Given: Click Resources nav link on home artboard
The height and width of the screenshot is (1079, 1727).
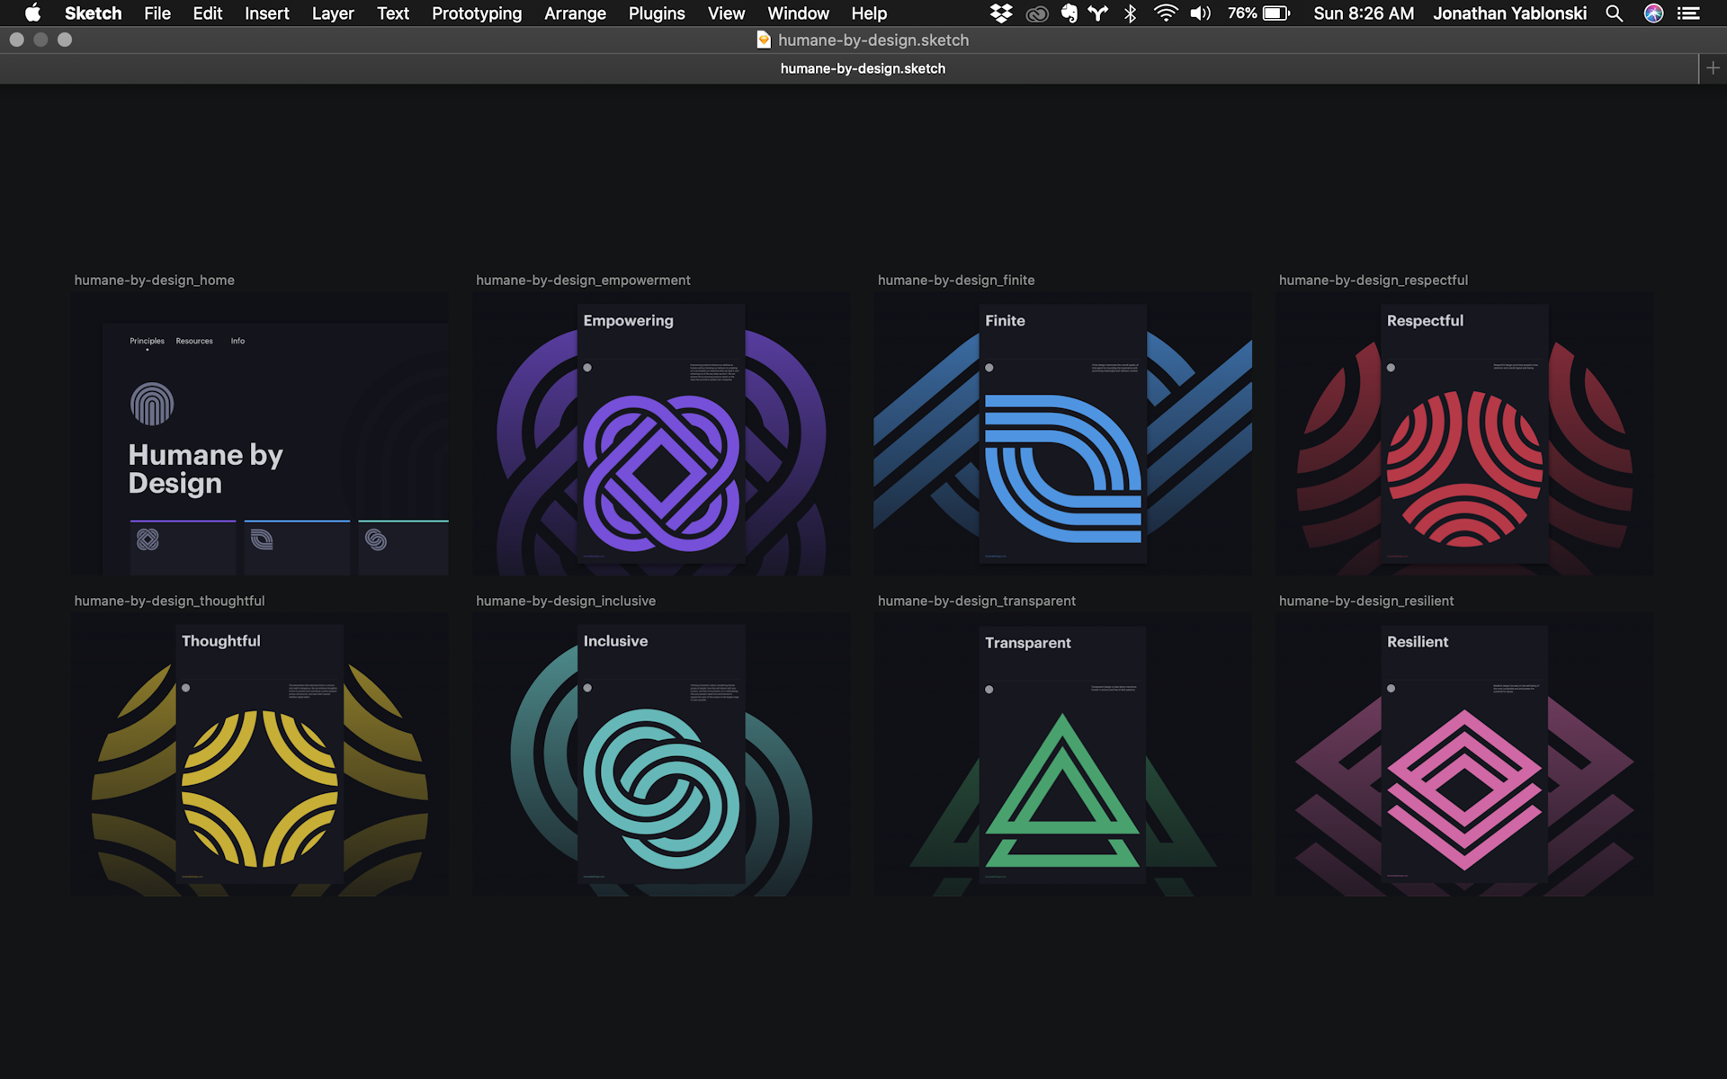Looking at the screenshot, I should point(194,341).
